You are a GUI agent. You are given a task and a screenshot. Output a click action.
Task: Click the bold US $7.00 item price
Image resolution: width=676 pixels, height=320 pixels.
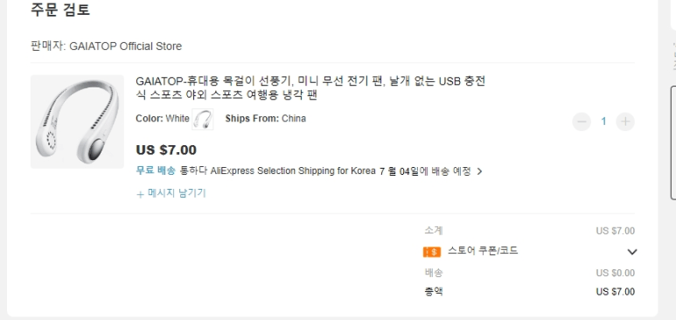pyautogui.click(x=166, y=150)
